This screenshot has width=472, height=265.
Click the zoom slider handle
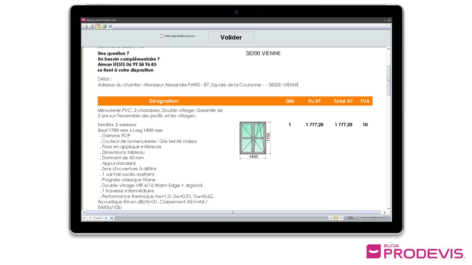(375, 218)
